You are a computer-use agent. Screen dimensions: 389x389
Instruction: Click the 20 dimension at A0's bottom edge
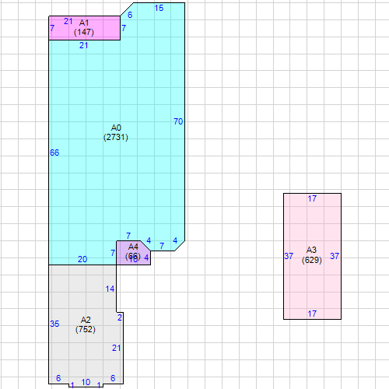tap(82, 259)
